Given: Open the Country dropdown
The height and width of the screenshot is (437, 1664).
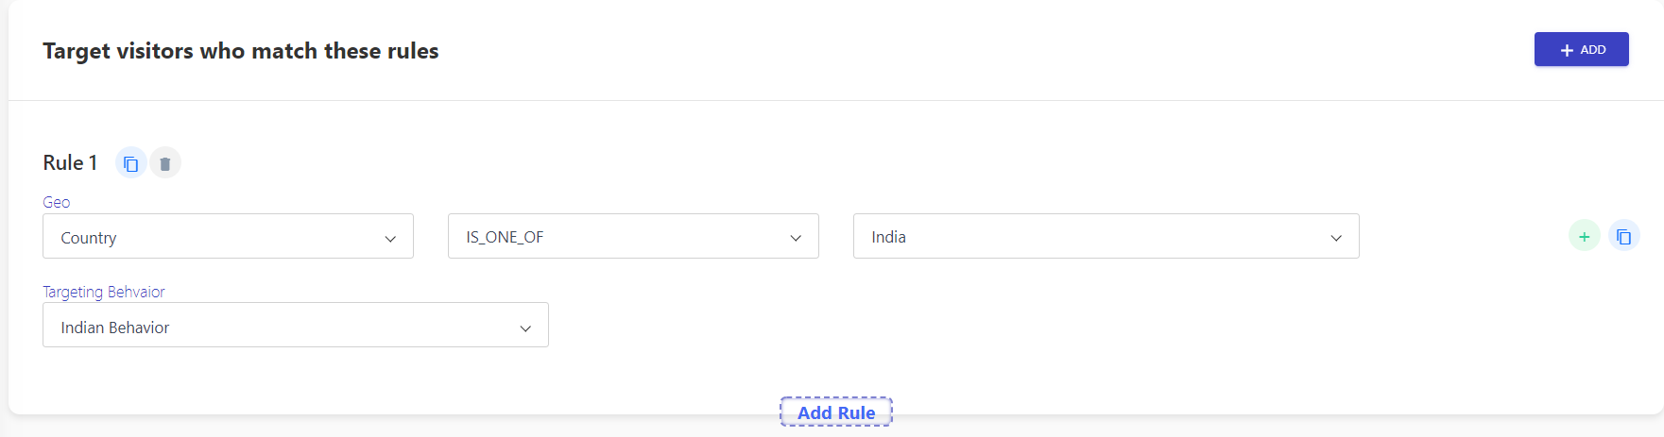Looking at the screenshot, I should tap(228, 236).
